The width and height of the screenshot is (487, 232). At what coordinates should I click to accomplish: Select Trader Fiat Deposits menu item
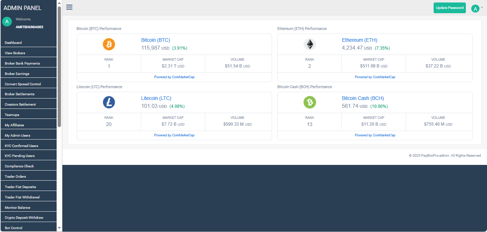click(20, 186)
